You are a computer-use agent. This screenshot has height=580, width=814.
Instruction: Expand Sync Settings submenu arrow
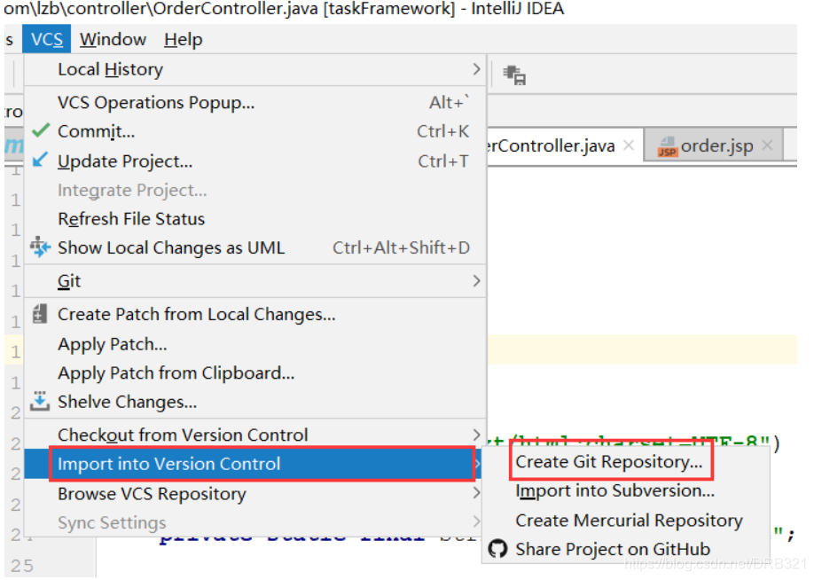pyautogui.click(x=476, y=521)
